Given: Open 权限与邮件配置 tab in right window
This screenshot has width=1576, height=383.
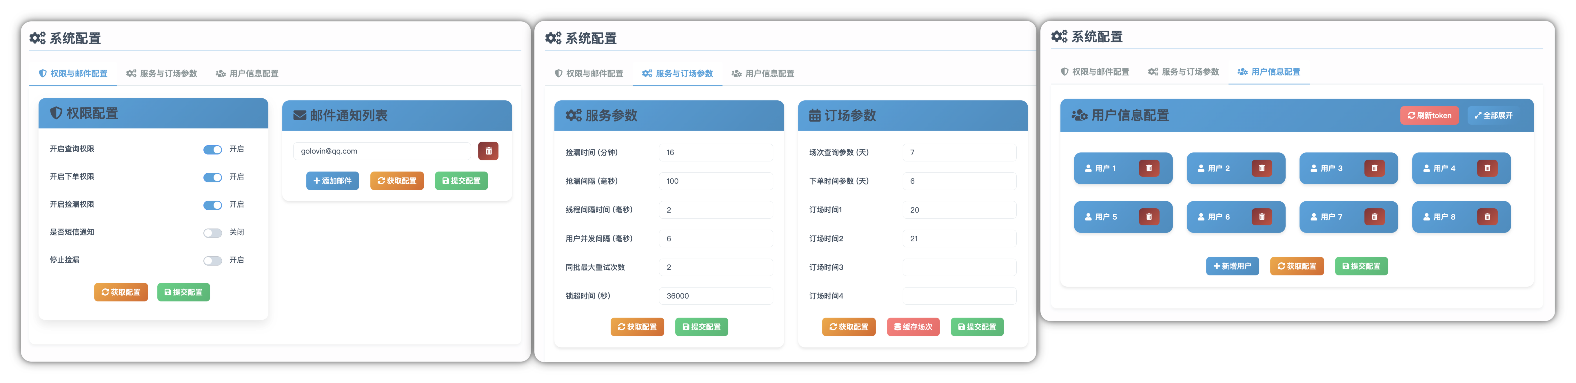Looking at the screenshot, I should (x=1095, y=72).
